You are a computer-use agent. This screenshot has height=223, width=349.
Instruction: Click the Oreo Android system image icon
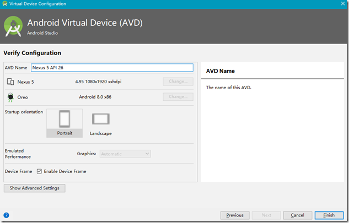tap(10, 97)
